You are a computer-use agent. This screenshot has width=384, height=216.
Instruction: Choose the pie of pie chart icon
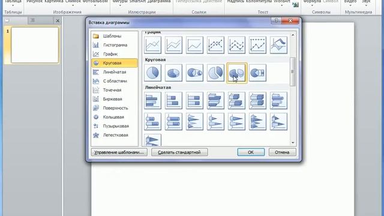pyautogui.click(x=194, y=73)
